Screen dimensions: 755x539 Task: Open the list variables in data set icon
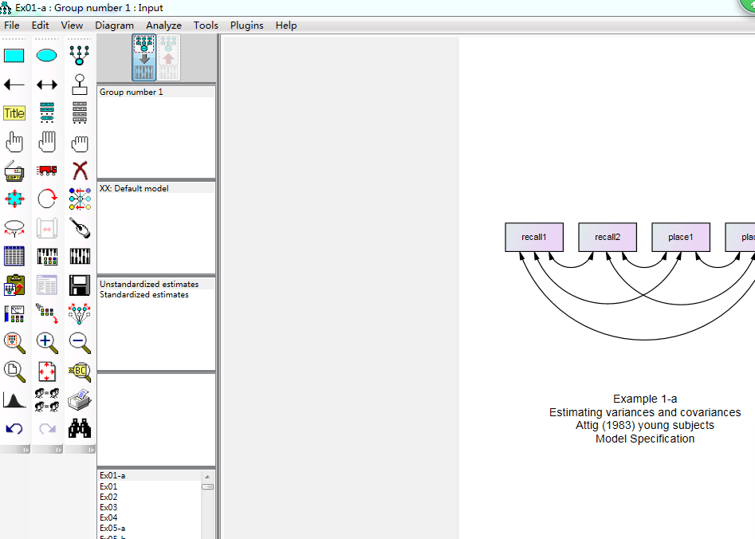click(80, 112)
